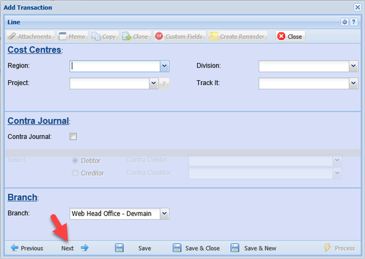
Task: Click the Branch section heading link
Action: coord(21,198)
